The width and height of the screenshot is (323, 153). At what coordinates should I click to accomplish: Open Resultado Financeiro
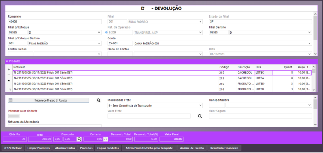tap(224, 148)
